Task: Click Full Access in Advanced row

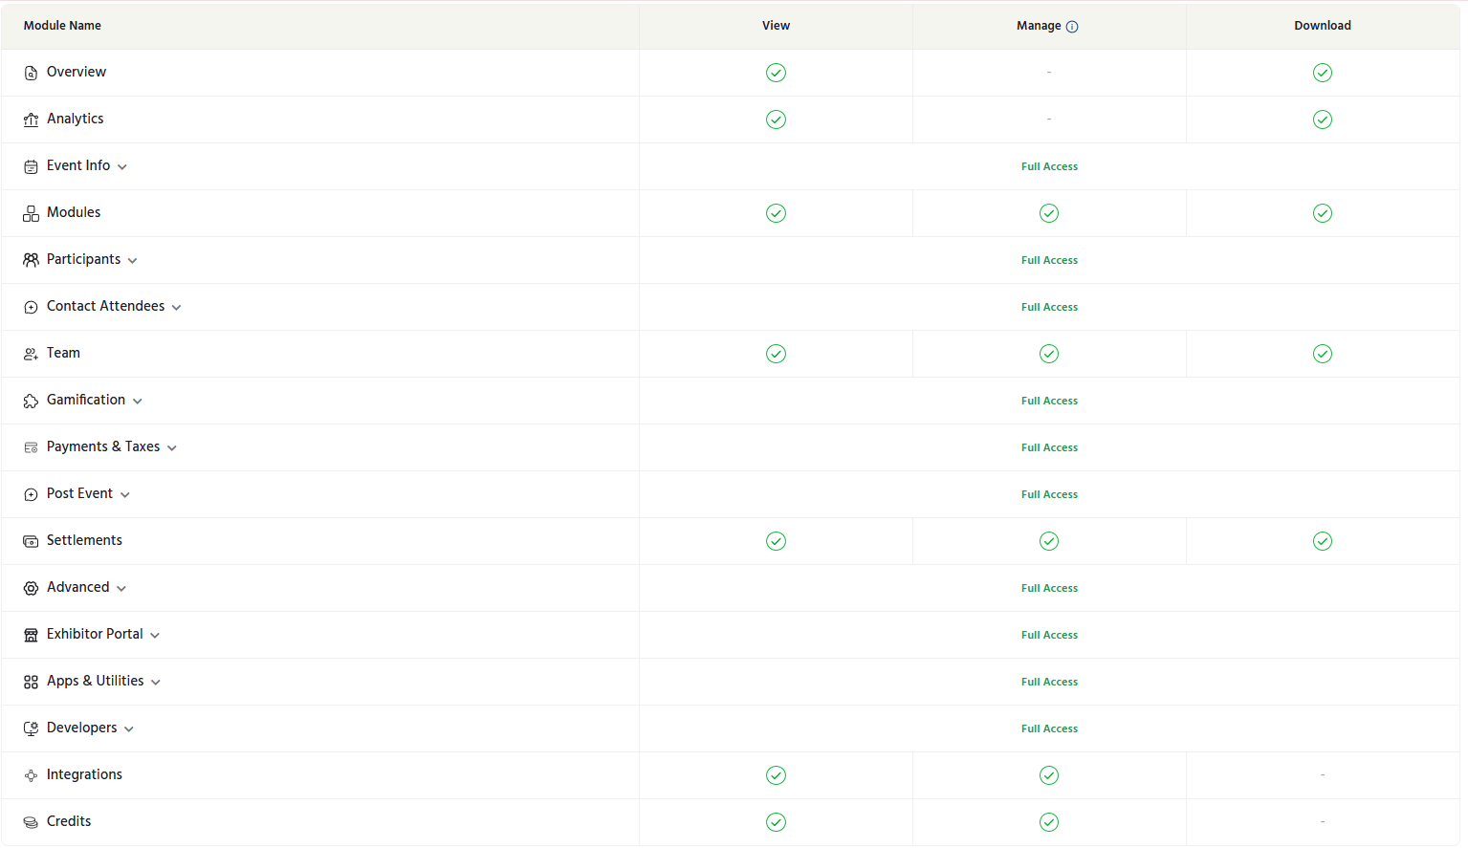Action: tap(1049, 588)
